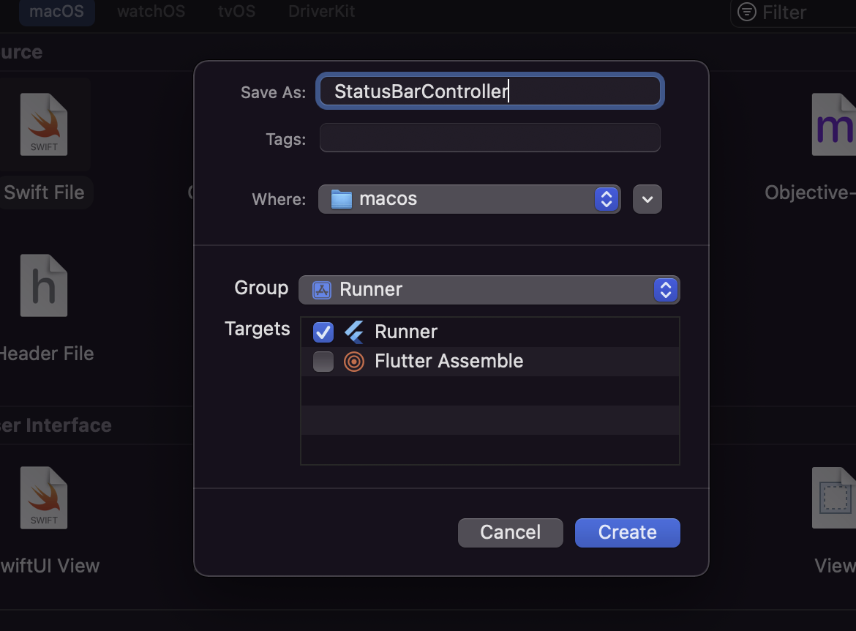Switch to the macOS platform tab
The image size is (856, 631).
click(x=57, y=12)
